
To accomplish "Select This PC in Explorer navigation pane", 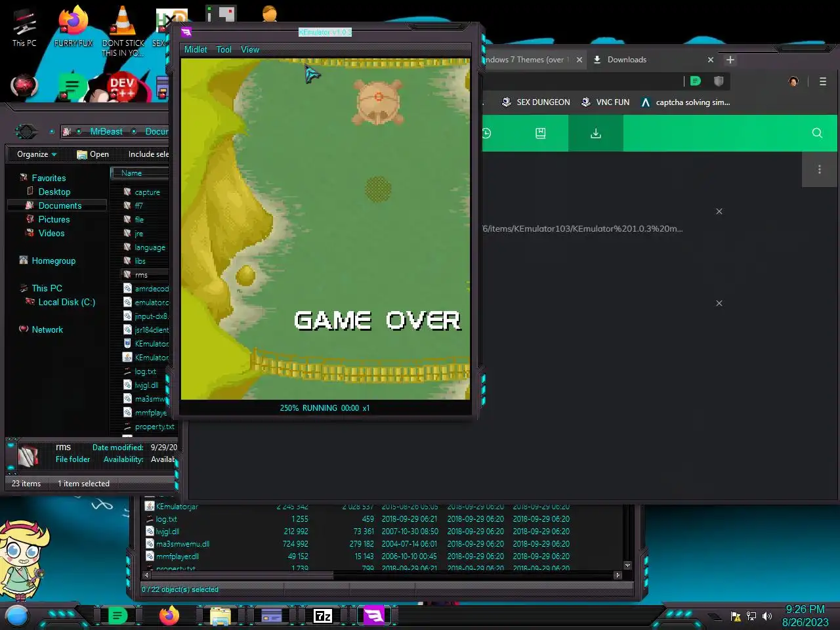I will click(47, 288).
